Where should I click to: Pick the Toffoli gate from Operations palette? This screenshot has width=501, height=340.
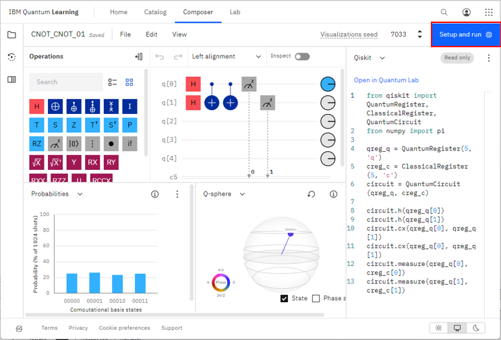click(92, 107)
